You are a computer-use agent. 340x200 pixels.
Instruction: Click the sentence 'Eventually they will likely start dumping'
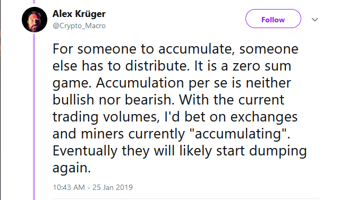(x=180, y=151)
